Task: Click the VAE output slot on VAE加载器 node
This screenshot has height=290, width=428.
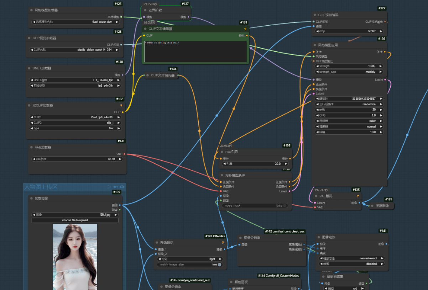Action: (x=124, y=154)
